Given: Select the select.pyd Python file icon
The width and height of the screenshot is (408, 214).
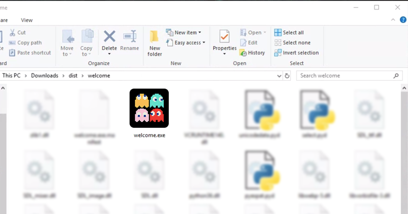Looking at the screenshot, I should click(x=317, y=110).
